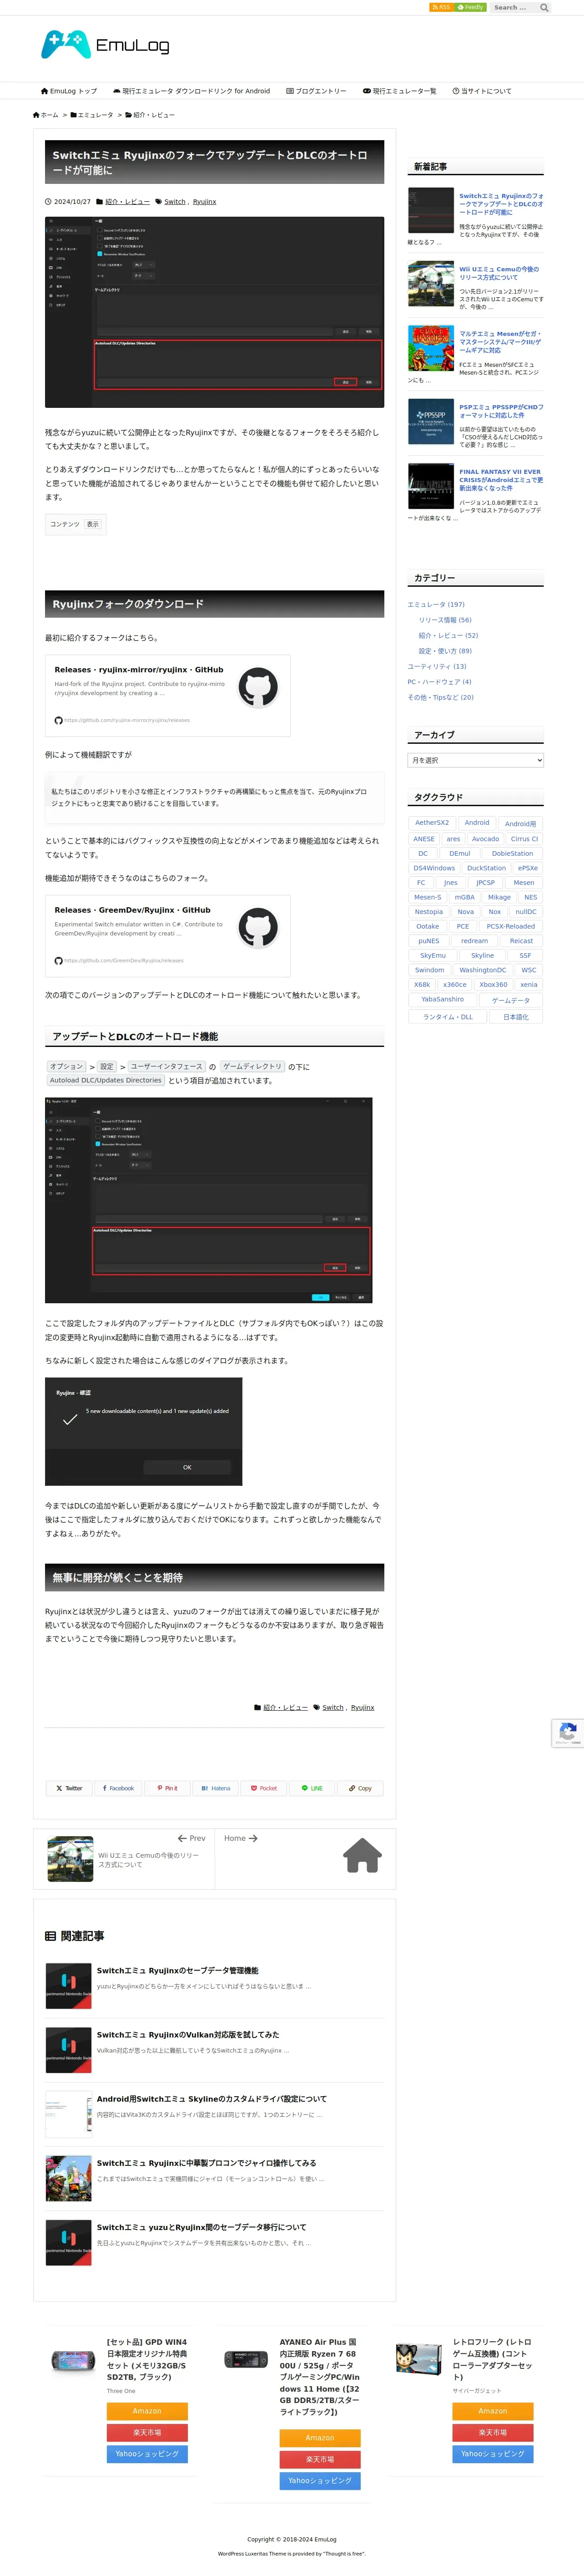Image resolution: width=584 pixels, height=2576 pixels.
Task: Click the エミュレータ breadcrumb
Action: click(x=92, y=115)
